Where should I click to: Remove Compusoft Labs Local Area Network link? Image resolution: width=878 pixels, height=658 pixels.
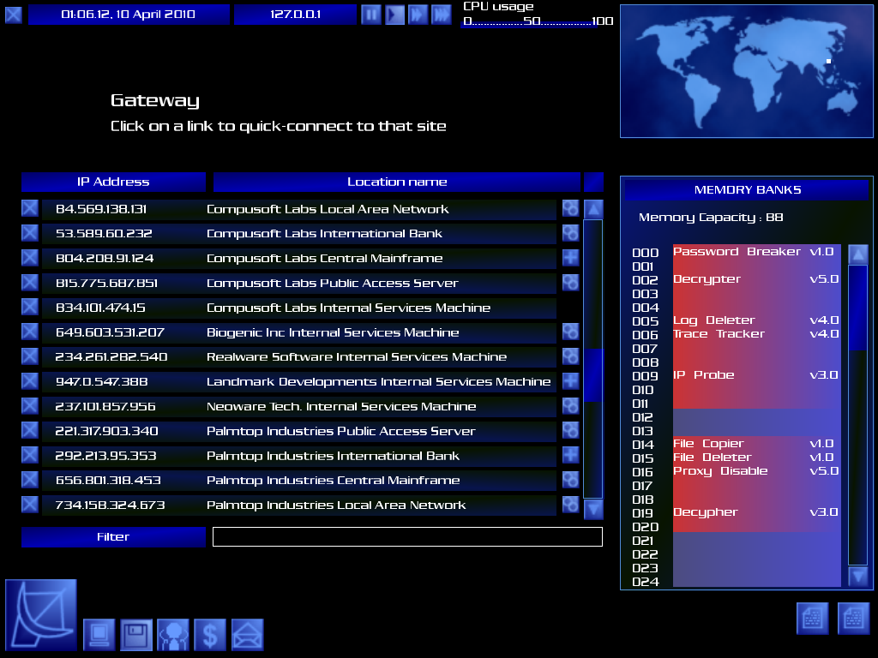point(30,208)
